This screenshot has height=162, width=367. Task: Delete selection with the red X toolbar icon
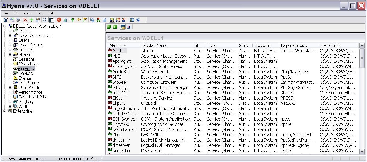point(25,20)
